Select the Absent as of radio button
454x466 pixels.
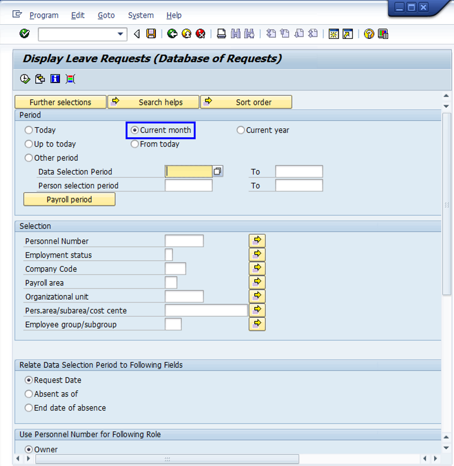point(29,394)
